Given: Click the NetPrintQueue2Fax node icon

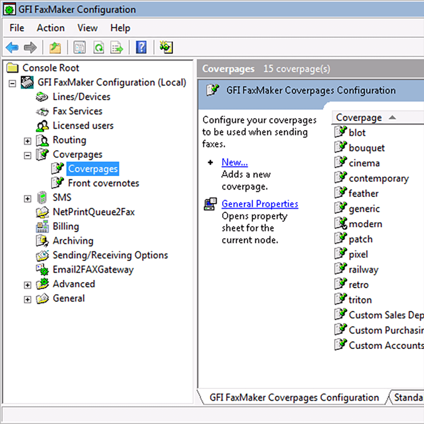Looking at the screenshot, I should point(42,212).
